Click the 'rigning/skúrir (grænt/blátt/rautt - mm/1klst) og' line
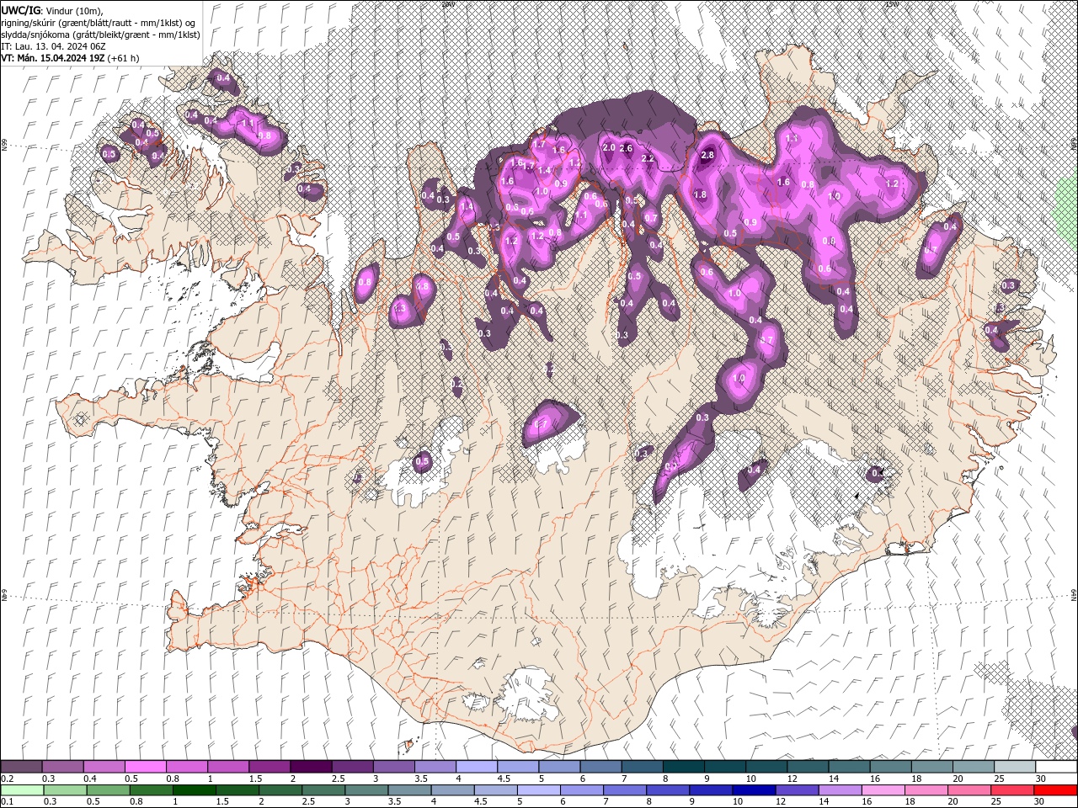The image size is (1078, 808). 99,22
